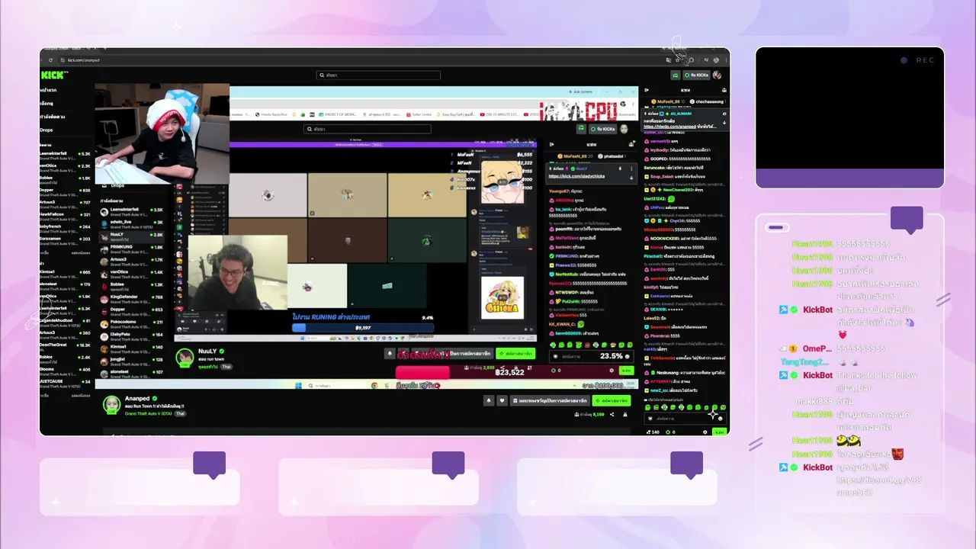Image resolution: width=976 pixels, height=549 pixels.
Task: Open profile avatar in the outermost Kick header
Action: (718, 75)
